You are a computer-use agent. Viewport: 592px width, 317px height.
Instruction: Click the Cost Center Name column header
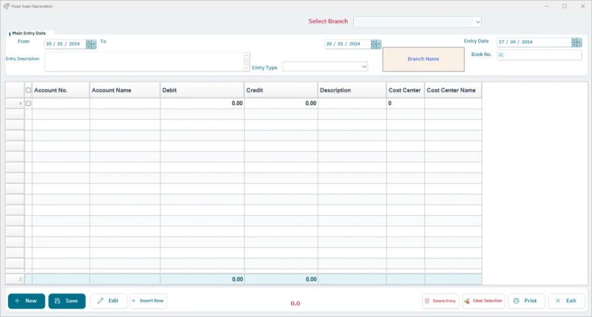coord(453,90)
